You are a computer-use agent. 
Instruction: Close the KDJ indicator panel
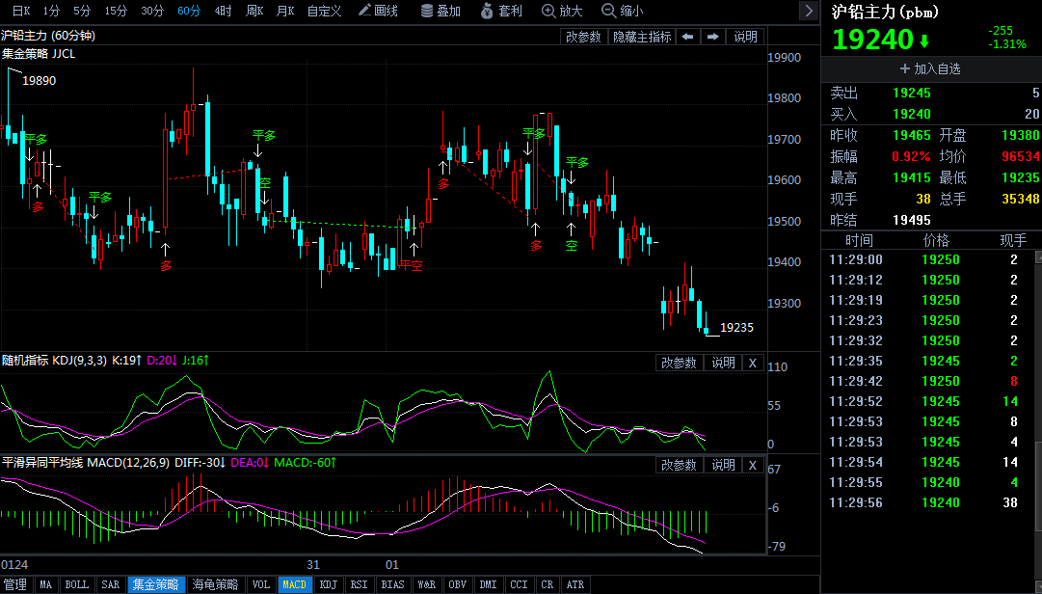(752, 363)
